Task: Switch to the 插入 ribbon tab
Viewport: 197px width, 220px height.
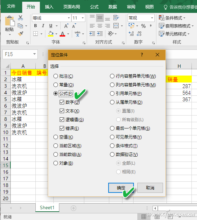Action: click(49, 7)
